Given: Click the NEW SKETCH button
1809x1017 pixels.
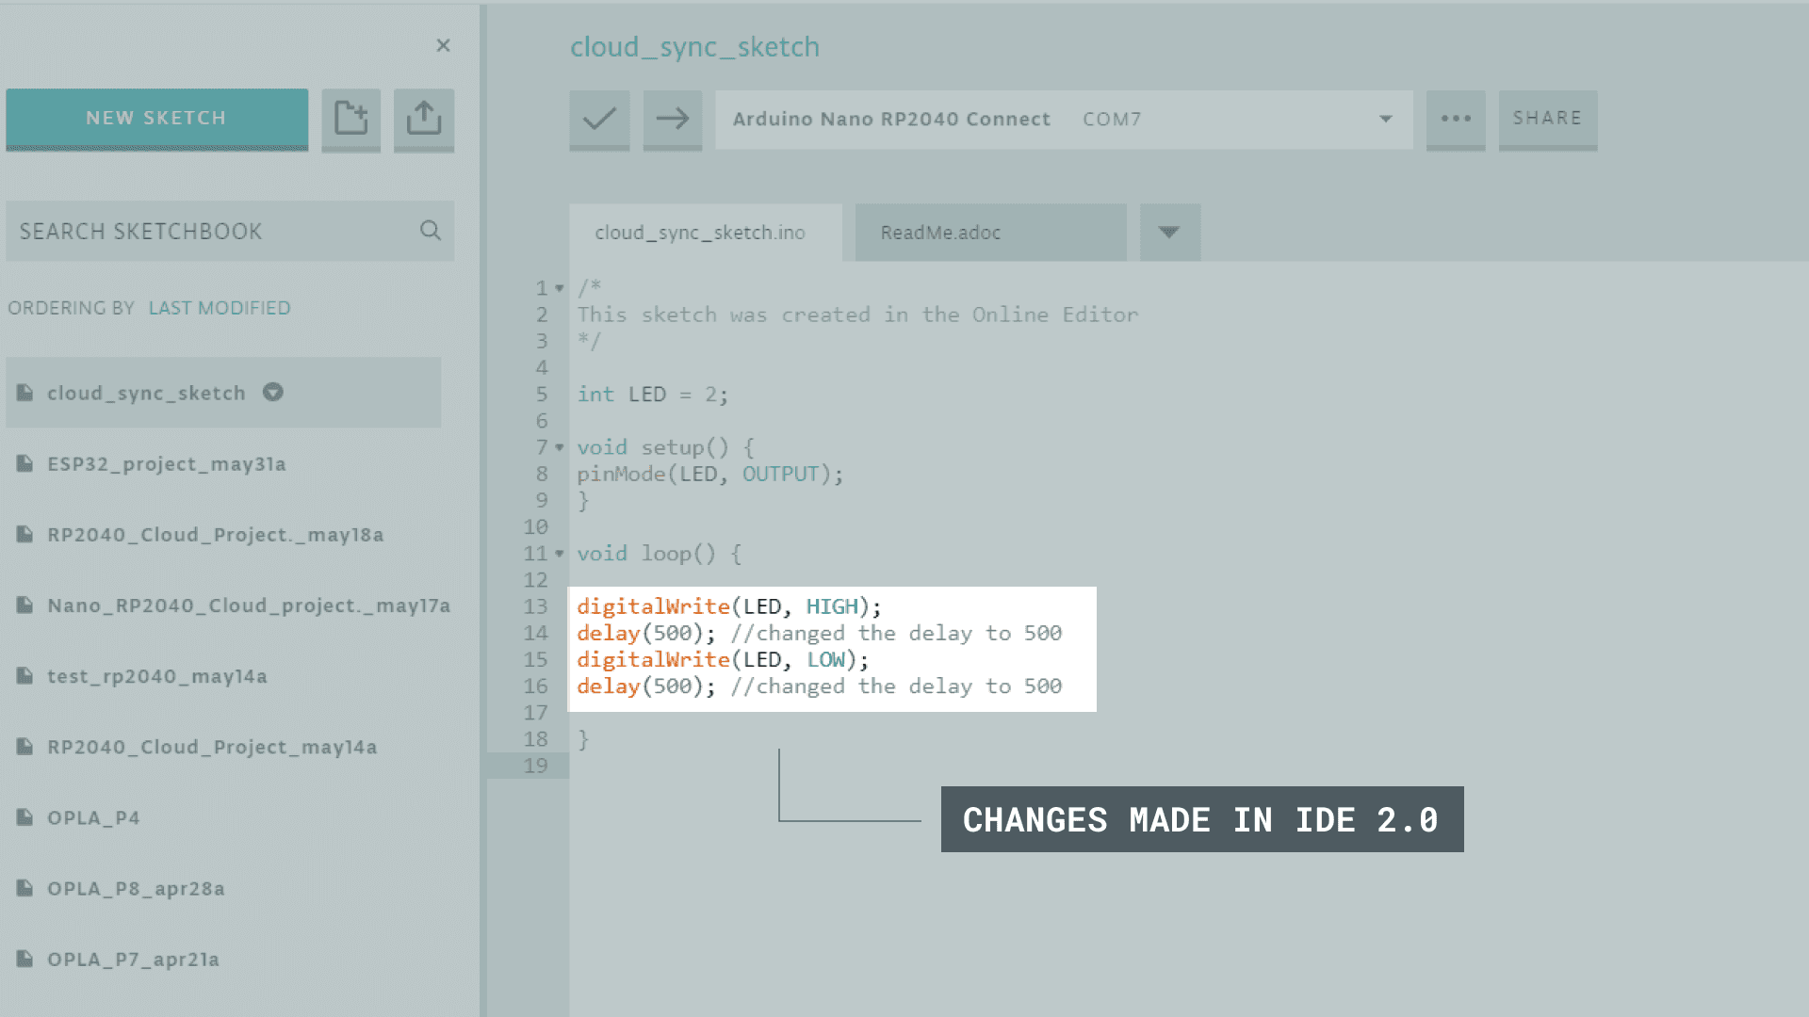Looking at the screenshot, I should (x=156, y=119).
